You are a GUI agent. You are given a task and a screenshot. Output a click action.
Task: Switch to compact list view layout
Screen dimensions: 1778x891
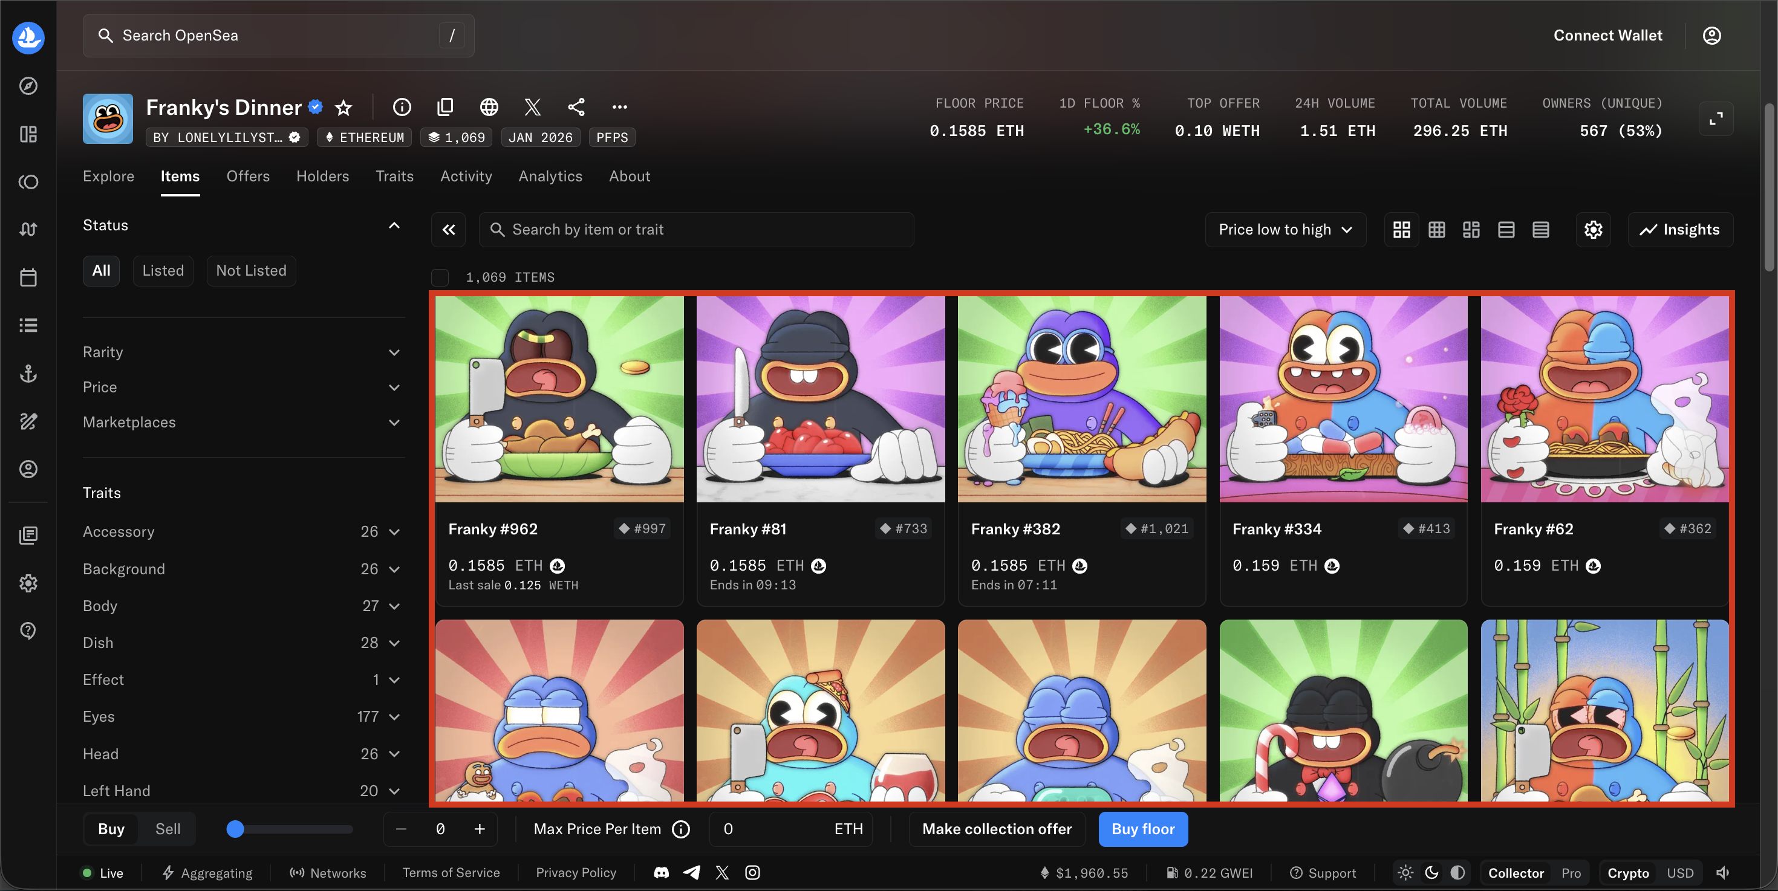tap(1542, 230)
